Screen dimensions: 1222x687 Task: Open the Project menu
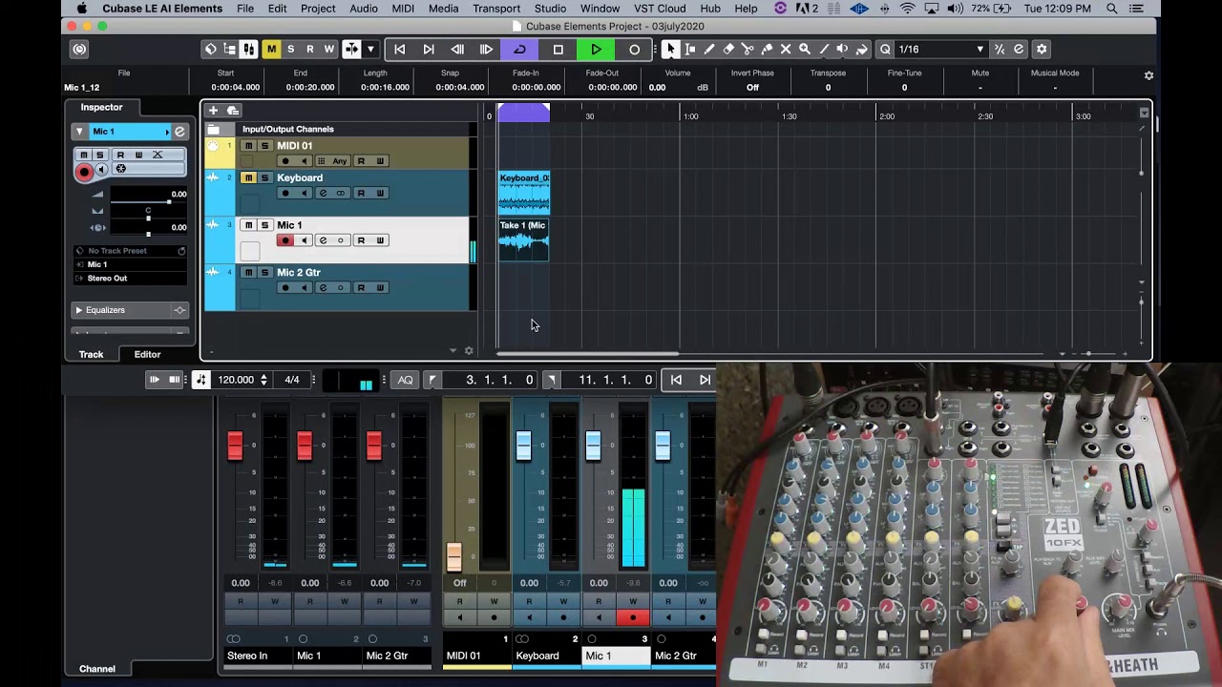[x=318, y=9]
